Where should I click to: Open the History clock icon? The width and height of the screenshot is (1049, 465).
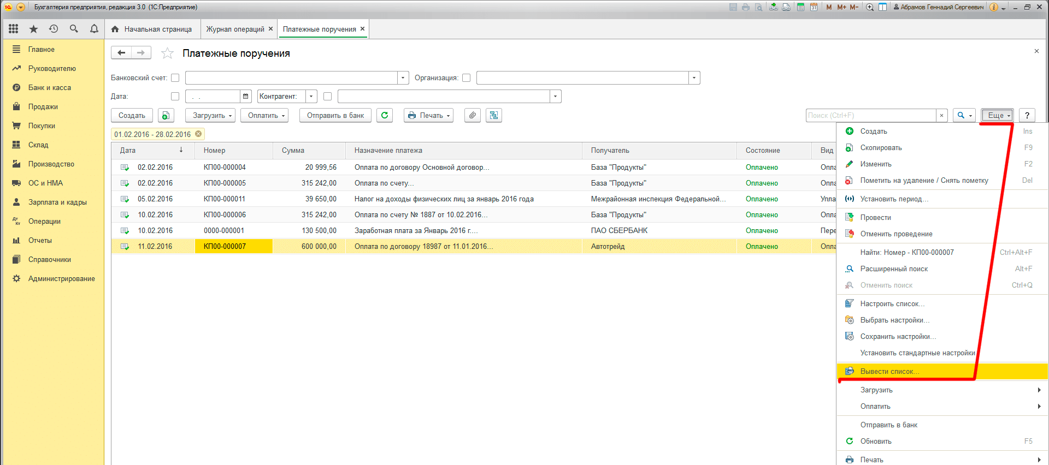[x=54, y=29]
